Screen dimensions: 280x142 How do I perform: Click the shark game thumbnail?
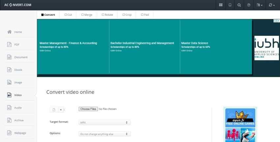248,135
